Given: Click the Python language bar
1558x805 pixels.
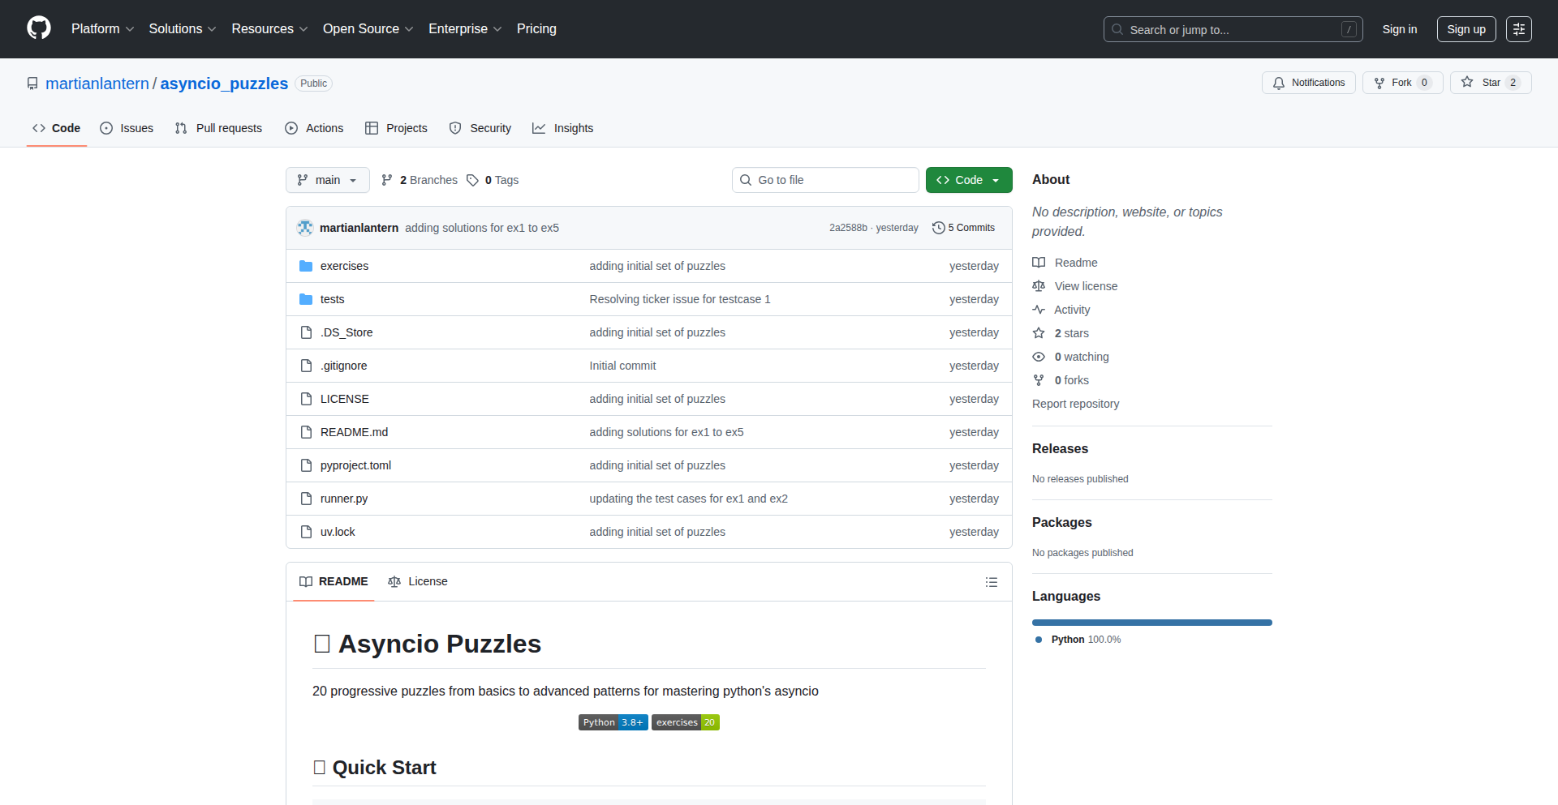Looking at the screenshot, I should [1151, 623].
